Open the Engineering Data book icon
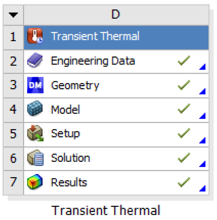217x220 pixels. pyautogui.click(x=35, y=61)
